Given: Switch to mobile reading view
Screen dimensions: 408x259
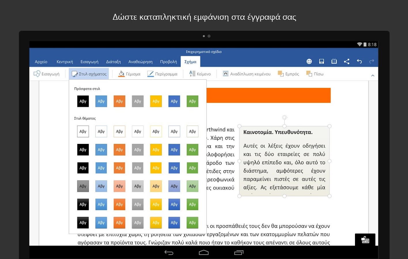Looking at the screenshot, I should 334,61.
